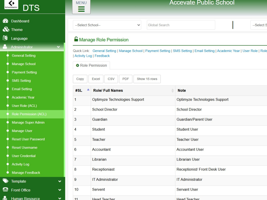Follow the User Role quick link
The height and width of the screenshot is (200, 267).
tap(250, 51)
